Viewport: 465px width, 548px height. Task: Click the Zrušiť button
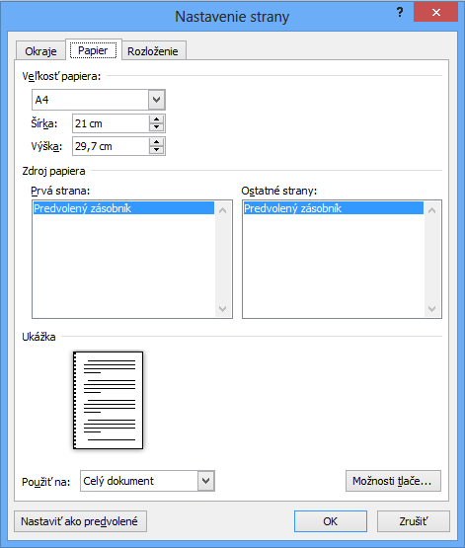[x=414, y=521]
